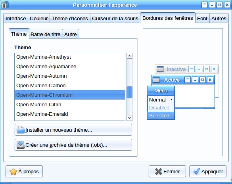Viewport: 232px width, 184px height.
Task: Click the Fermer button
Action: tap(167, 171)
